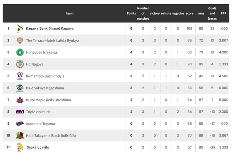
Task: Click Goals and losses value 22
Action: pyautogui.click(x=212, y=28)
